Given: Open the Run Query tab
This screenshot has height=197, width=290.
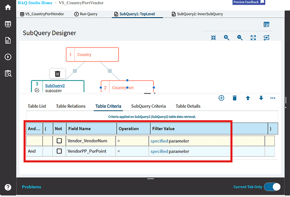Looking at the screenshot, I should [86, 14].
